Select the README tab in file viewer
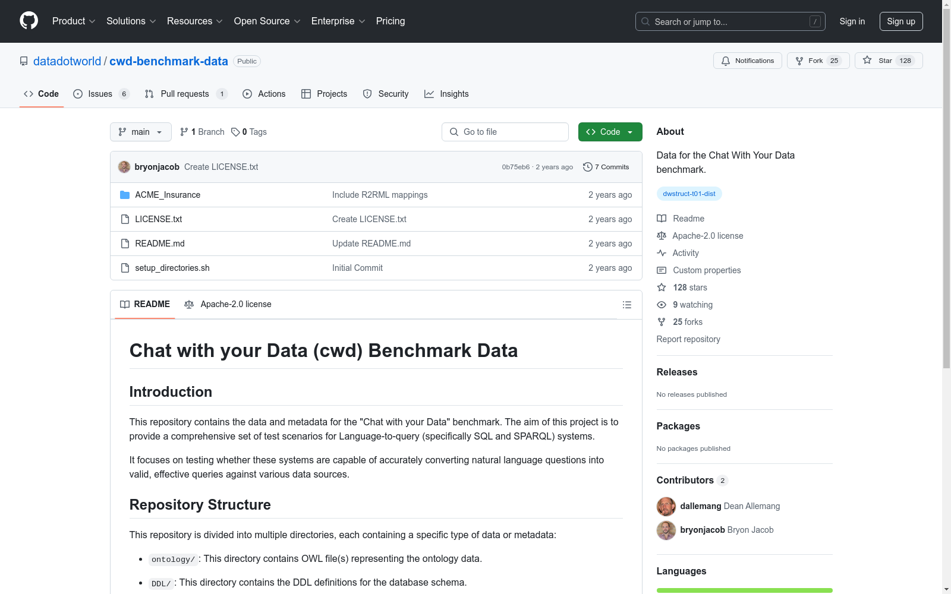The image size is (951, 594). (x=145, y=304)
